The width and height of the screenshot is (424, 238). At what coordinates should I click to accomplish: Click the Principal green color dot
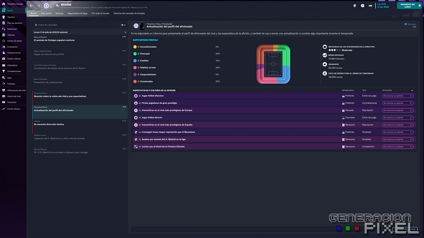(135, 54)
